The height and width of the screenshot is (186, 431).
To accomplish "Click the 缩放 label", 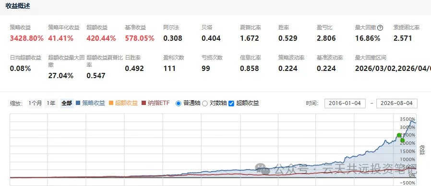I will (16, 103).
